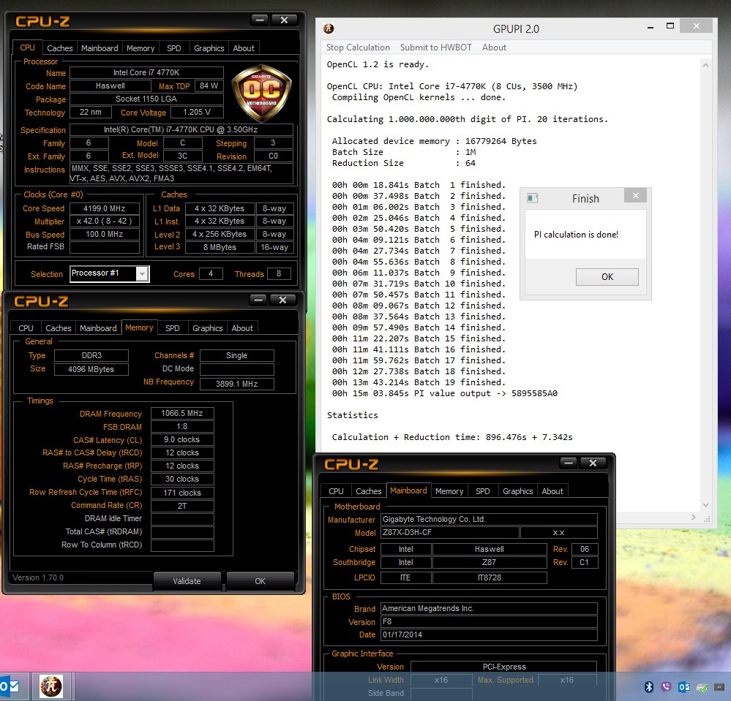Open the About menu in GPUPI

tap(494, 48)
